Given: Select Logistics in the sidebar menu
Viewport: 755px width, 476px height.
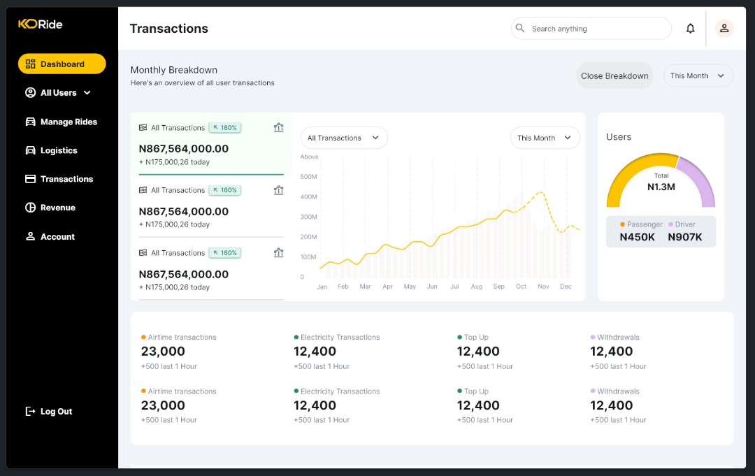Looking at the screenshot, I should [x=59, y=150].
